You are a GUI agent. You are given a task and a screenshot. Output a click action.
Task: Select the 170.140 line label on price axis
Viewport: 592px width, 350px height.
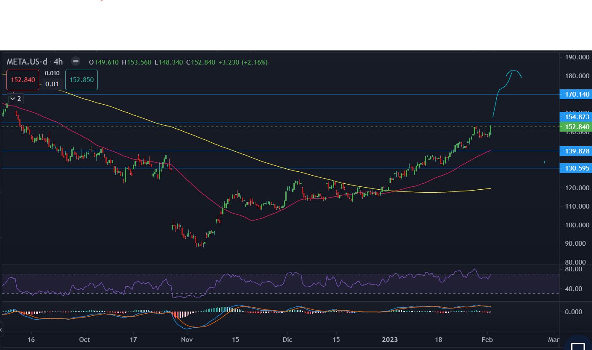(577, 94)
